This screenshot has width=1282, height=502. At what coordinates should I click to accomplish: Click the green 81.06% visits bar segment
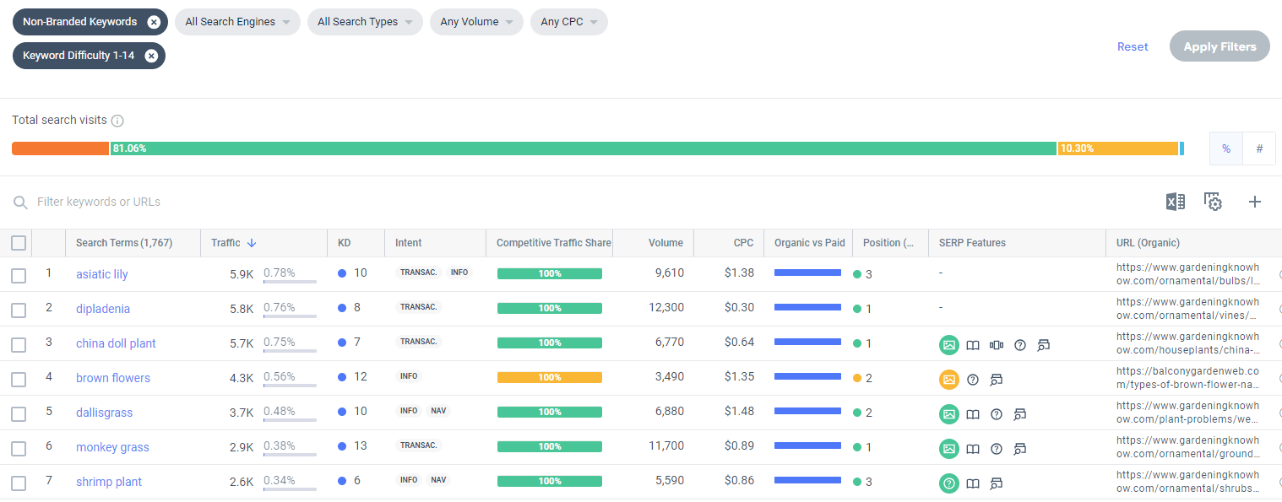(584, 148)
